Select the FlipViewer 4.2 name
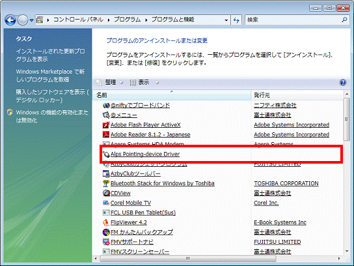Screen dimensions: 354x266 [x=129, y=222]
